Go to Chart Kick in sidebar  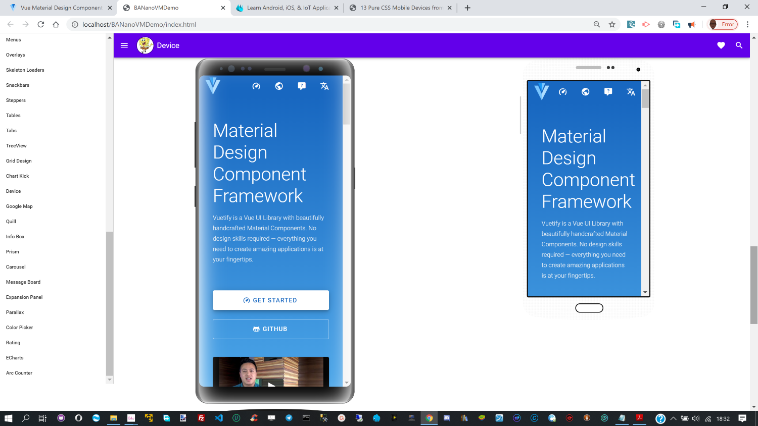click(x=18, y=176)
